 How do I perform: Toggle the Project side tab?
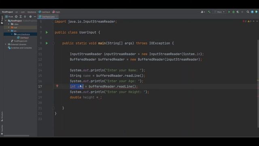tap(2, 20)
